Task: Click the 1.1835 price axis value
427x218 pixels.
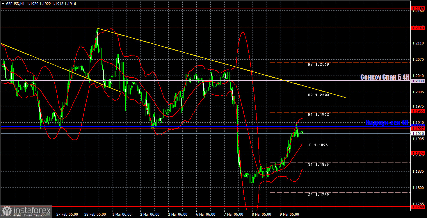Action: click(x=418, y=171)
